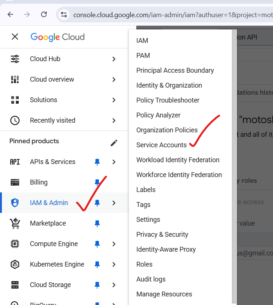Toggle the pin for Cloud Storage
Viewport: 273px width, 305px height.
pyautogui.click(x=97, y=285)
